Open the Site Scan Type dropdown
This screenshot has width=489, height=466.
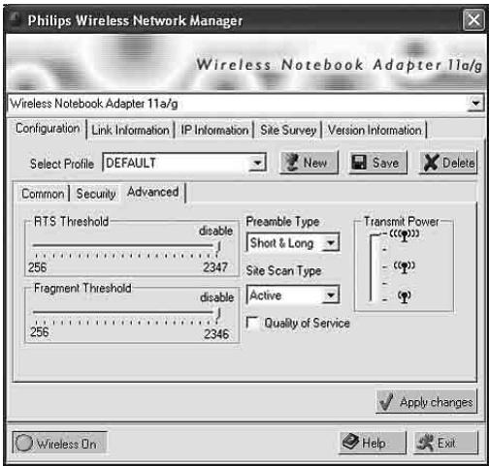[x=331, y=295]
